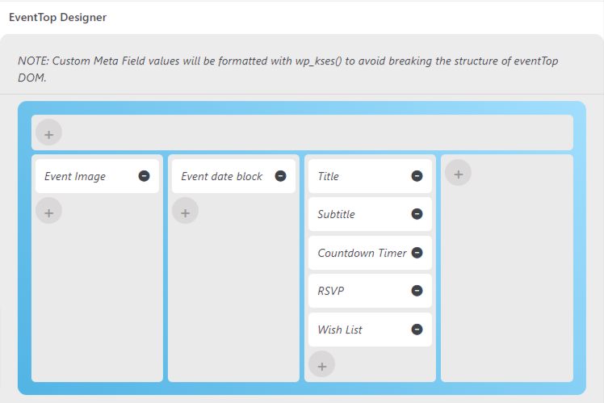Add field to the top full-width row
The width and height of the screenshot is (604, 403).
pyautogui.click(x=49, y=132)
